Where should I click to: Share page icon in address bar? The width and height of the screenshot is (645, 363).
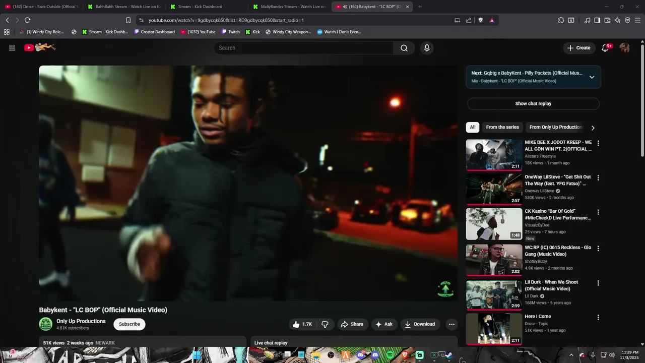click(469, 20)
